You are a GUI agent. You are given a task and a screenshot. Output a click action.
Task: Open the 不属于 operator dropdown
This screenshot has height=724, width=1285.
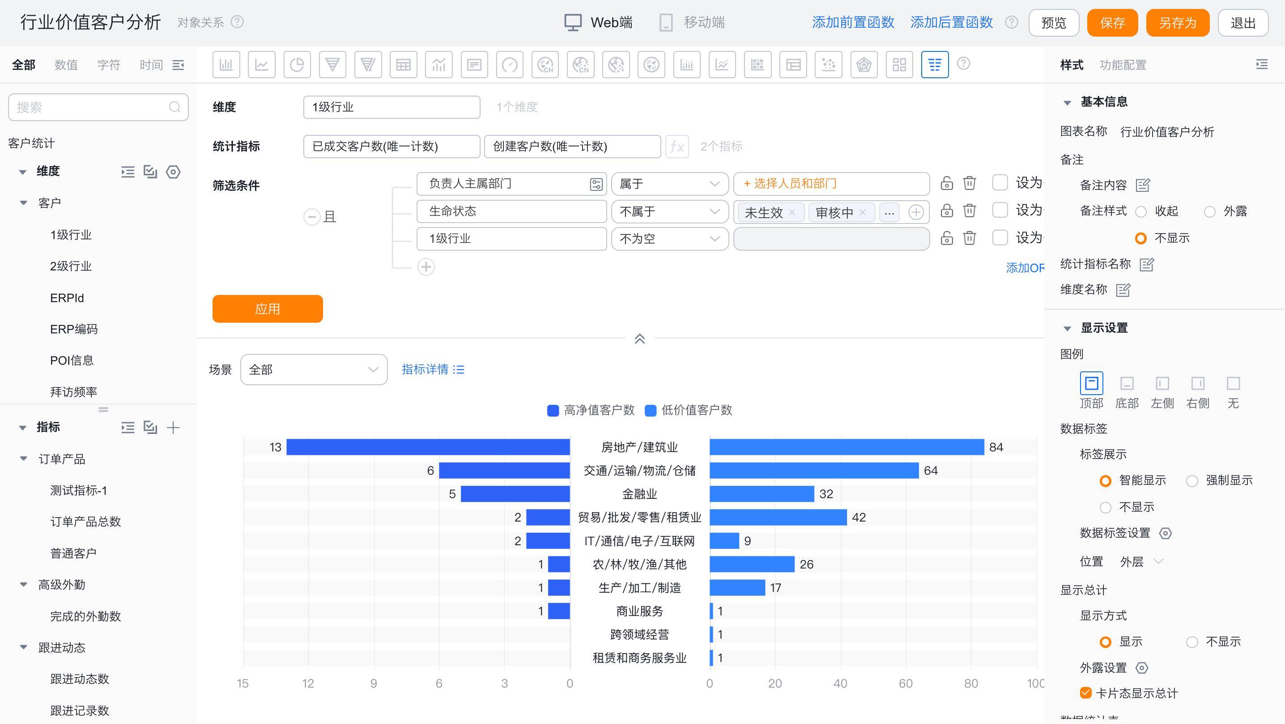pos(669,212)
